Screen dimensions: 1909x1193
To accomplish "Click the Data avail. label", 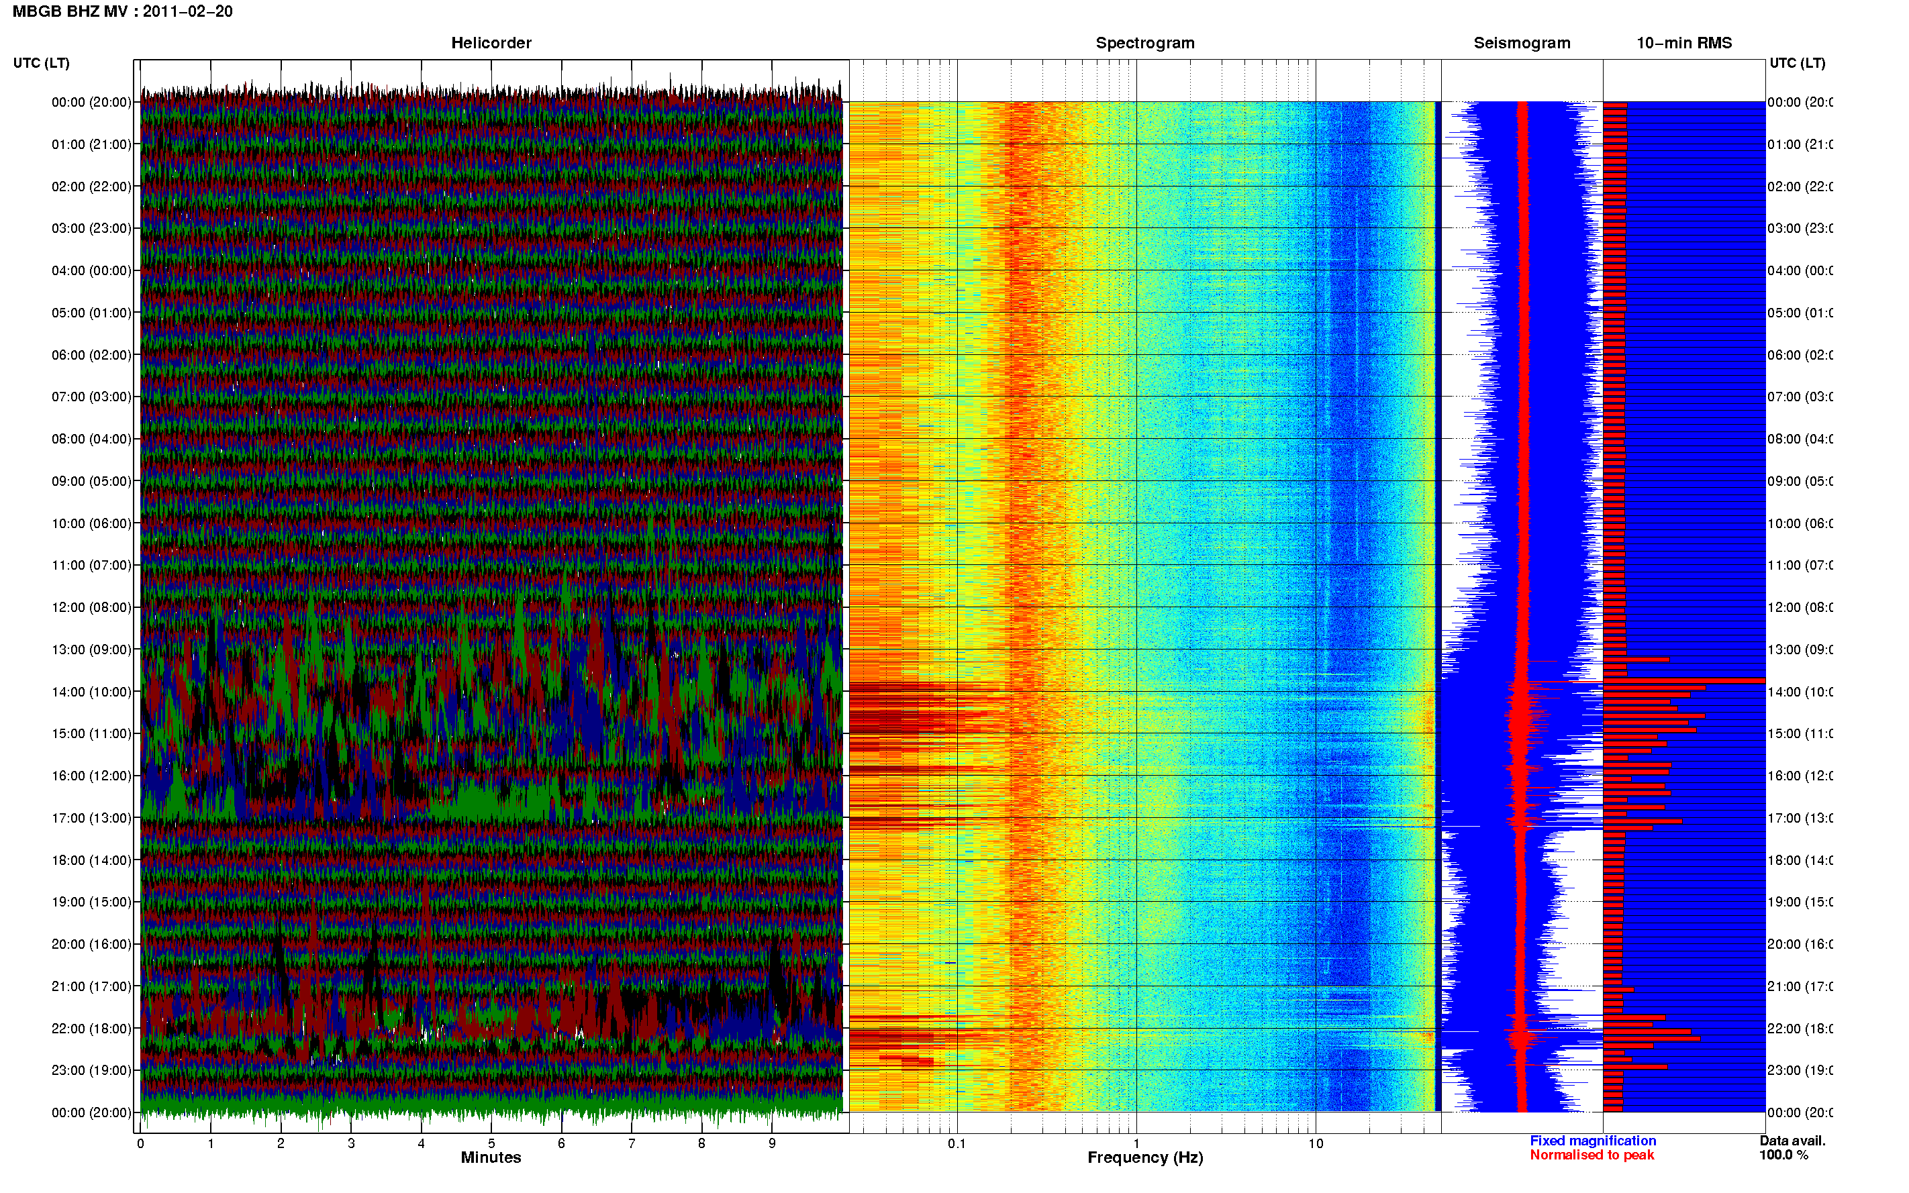I will [1793, 1141].
